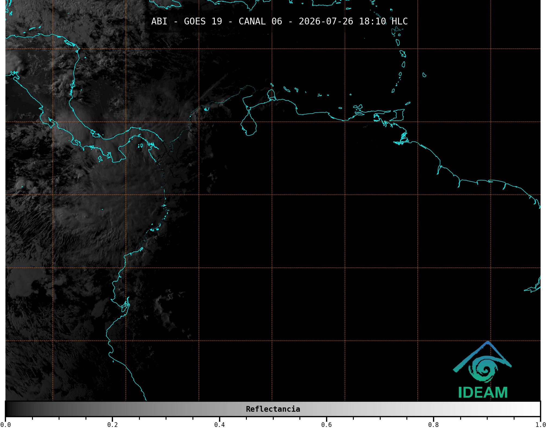Click the IDEAM green wordmark text
546x428 pixels.
483,392
